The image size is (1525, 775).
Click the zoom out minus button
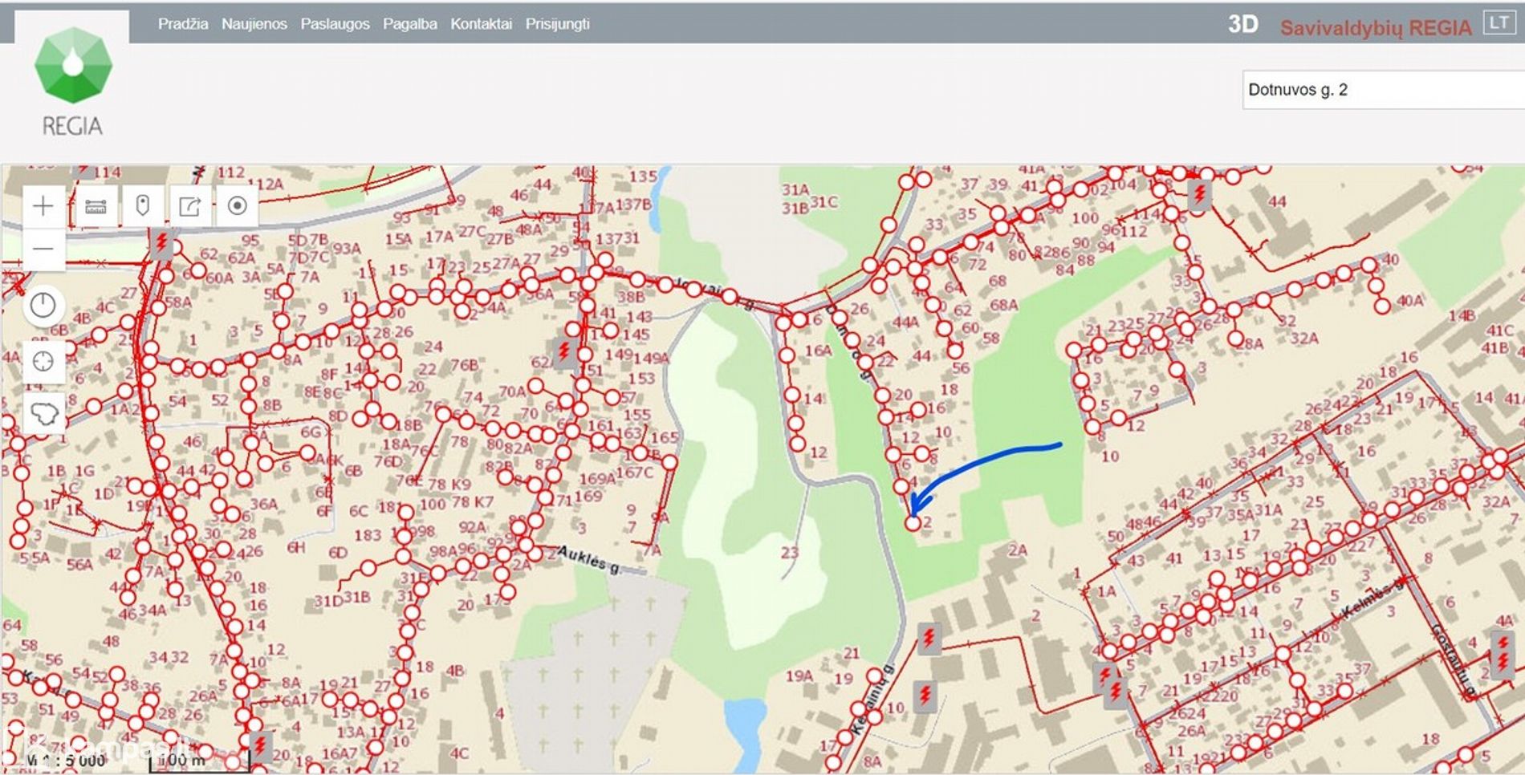pos(43,249)
